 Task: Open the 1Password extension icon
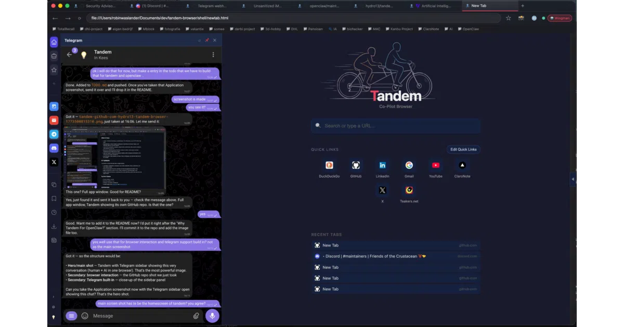tap(534, 18)
